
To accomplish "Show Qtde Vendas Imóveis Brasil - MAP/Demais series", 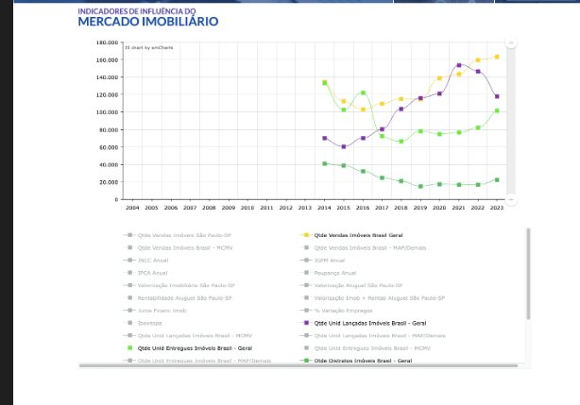I will tap(365, 248).
